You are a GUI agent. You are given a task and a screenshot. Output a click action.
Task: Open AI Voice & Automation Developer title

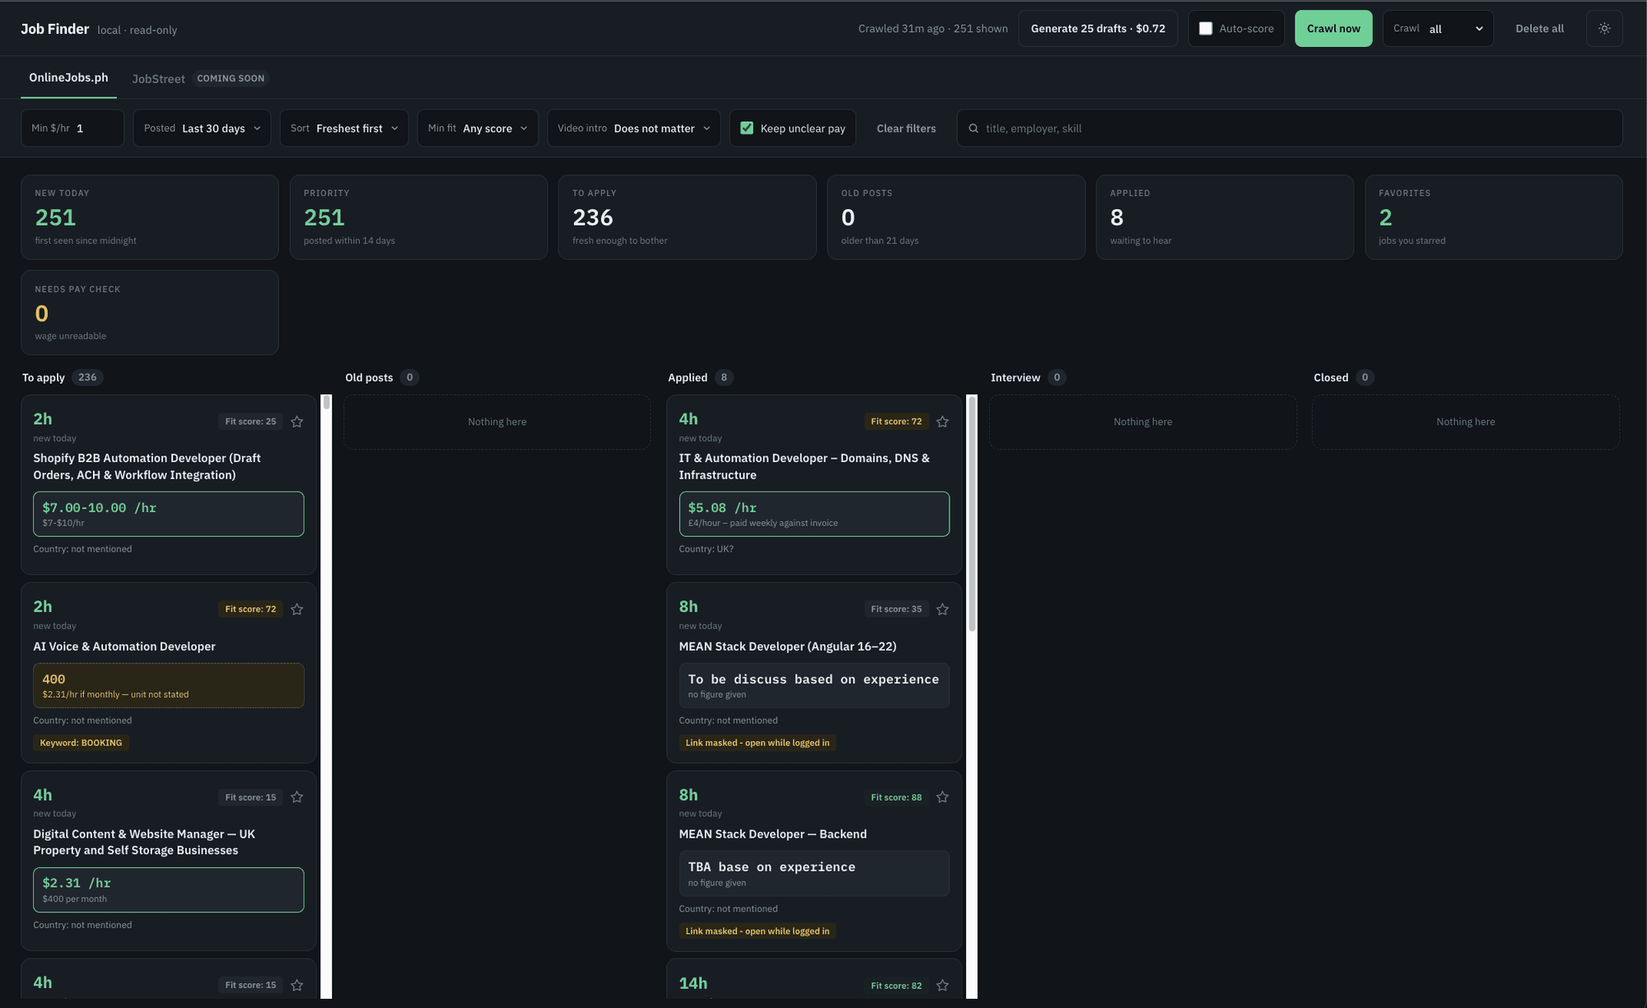pos(124,646)
